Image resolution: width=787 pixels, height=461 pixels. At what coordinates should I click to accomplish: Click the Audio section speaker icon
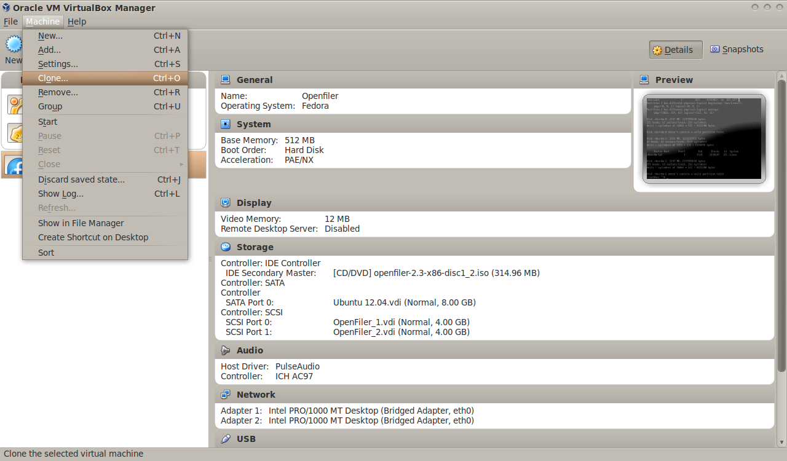pos(226,350)
